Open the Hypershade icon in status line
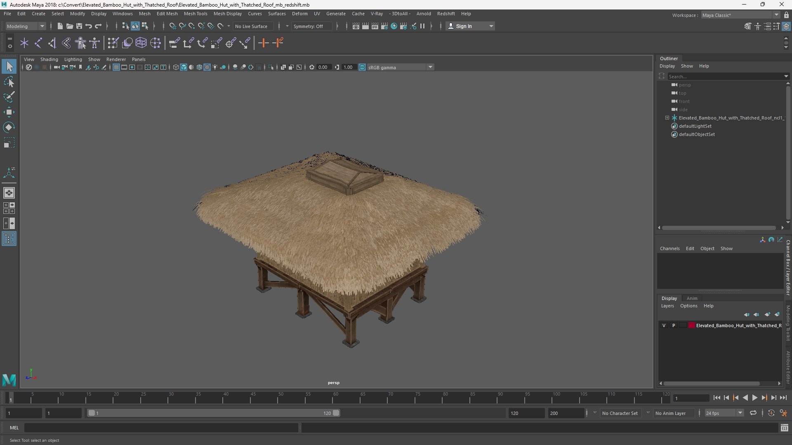792x445 pixels. (394, 26)
